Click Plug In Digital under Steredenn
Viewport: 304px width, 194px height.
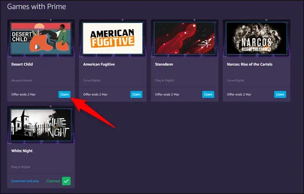click(x=165, y=80)
